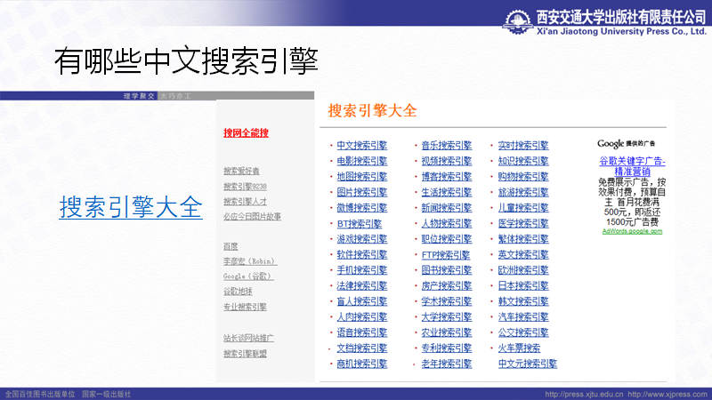Screen dimensions: 712x400
Task: Click green AdWords.google.com ad URL
Action: click(632, 231)
